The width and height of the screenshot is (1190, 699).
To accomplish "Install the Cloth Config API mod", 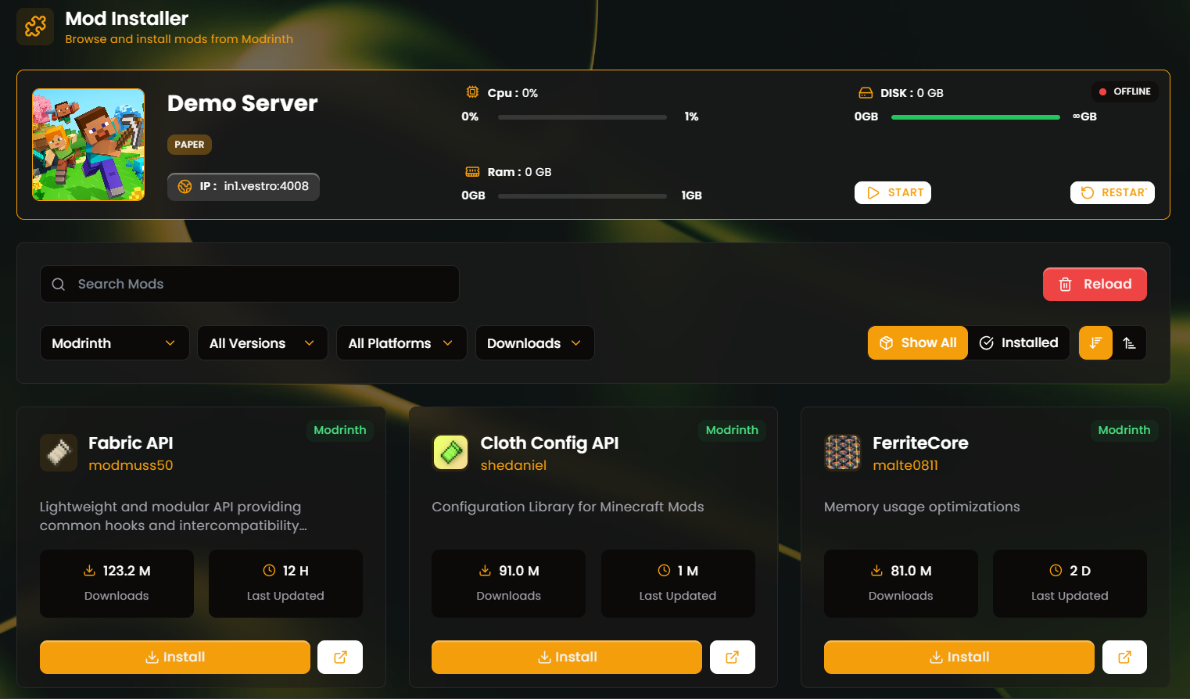I will (x=566, y=657).
